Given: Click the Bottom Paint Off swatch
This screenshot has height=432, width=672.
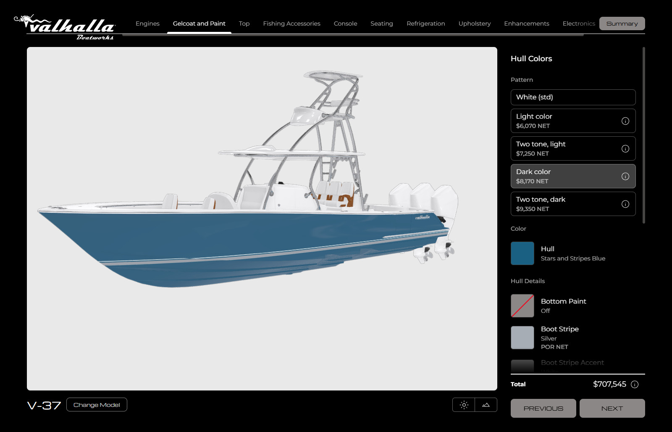Looking at the screenshot, I should tap(522, 306).
